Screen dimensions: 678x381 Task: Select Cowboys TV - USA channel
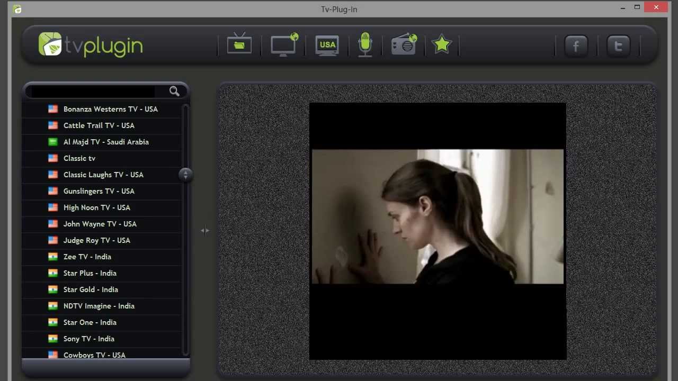[x=102, y=354]
